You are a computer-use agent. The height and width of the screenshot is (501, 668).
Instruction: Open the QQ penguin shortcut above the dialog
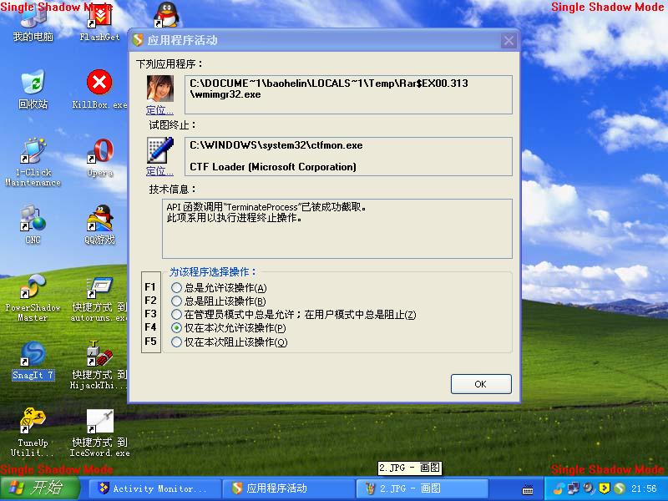point(165,15)
